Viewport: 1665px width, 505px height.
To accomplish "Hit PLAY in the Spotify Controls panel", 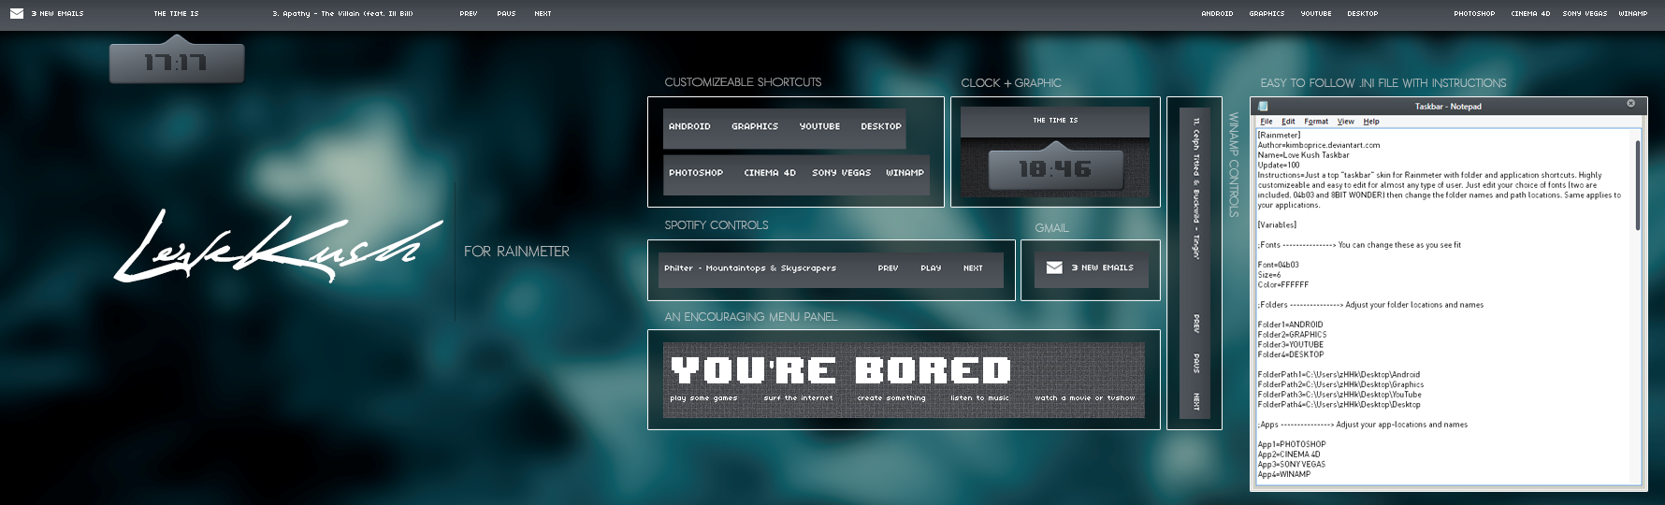I will coord(931,268).
